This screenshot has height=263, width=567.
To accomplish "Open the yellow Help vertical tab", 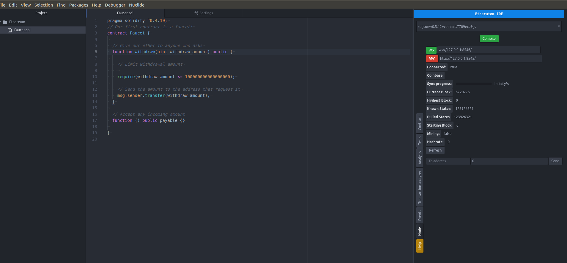I will click(420, 246).
